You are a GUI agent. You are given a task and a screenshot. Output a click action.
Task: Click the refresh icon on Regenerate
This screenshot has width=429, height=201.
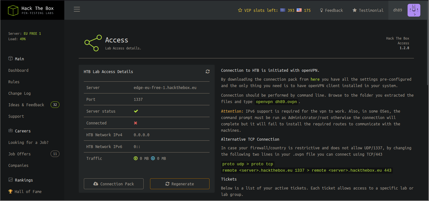click(x=167, y=184)
